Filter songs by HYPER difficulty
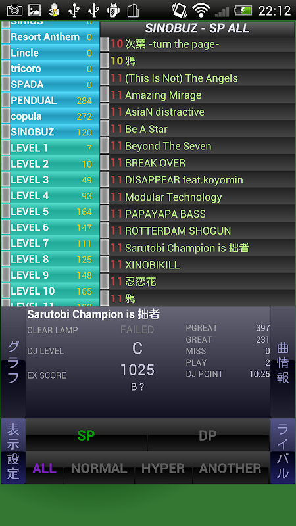The image size is (296, 526). pyautogui.click(x=163, y=468)
